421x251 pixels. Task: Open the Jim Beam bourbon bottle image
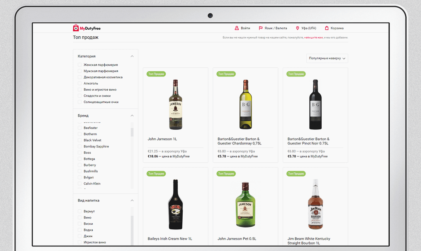pos(315,204)
